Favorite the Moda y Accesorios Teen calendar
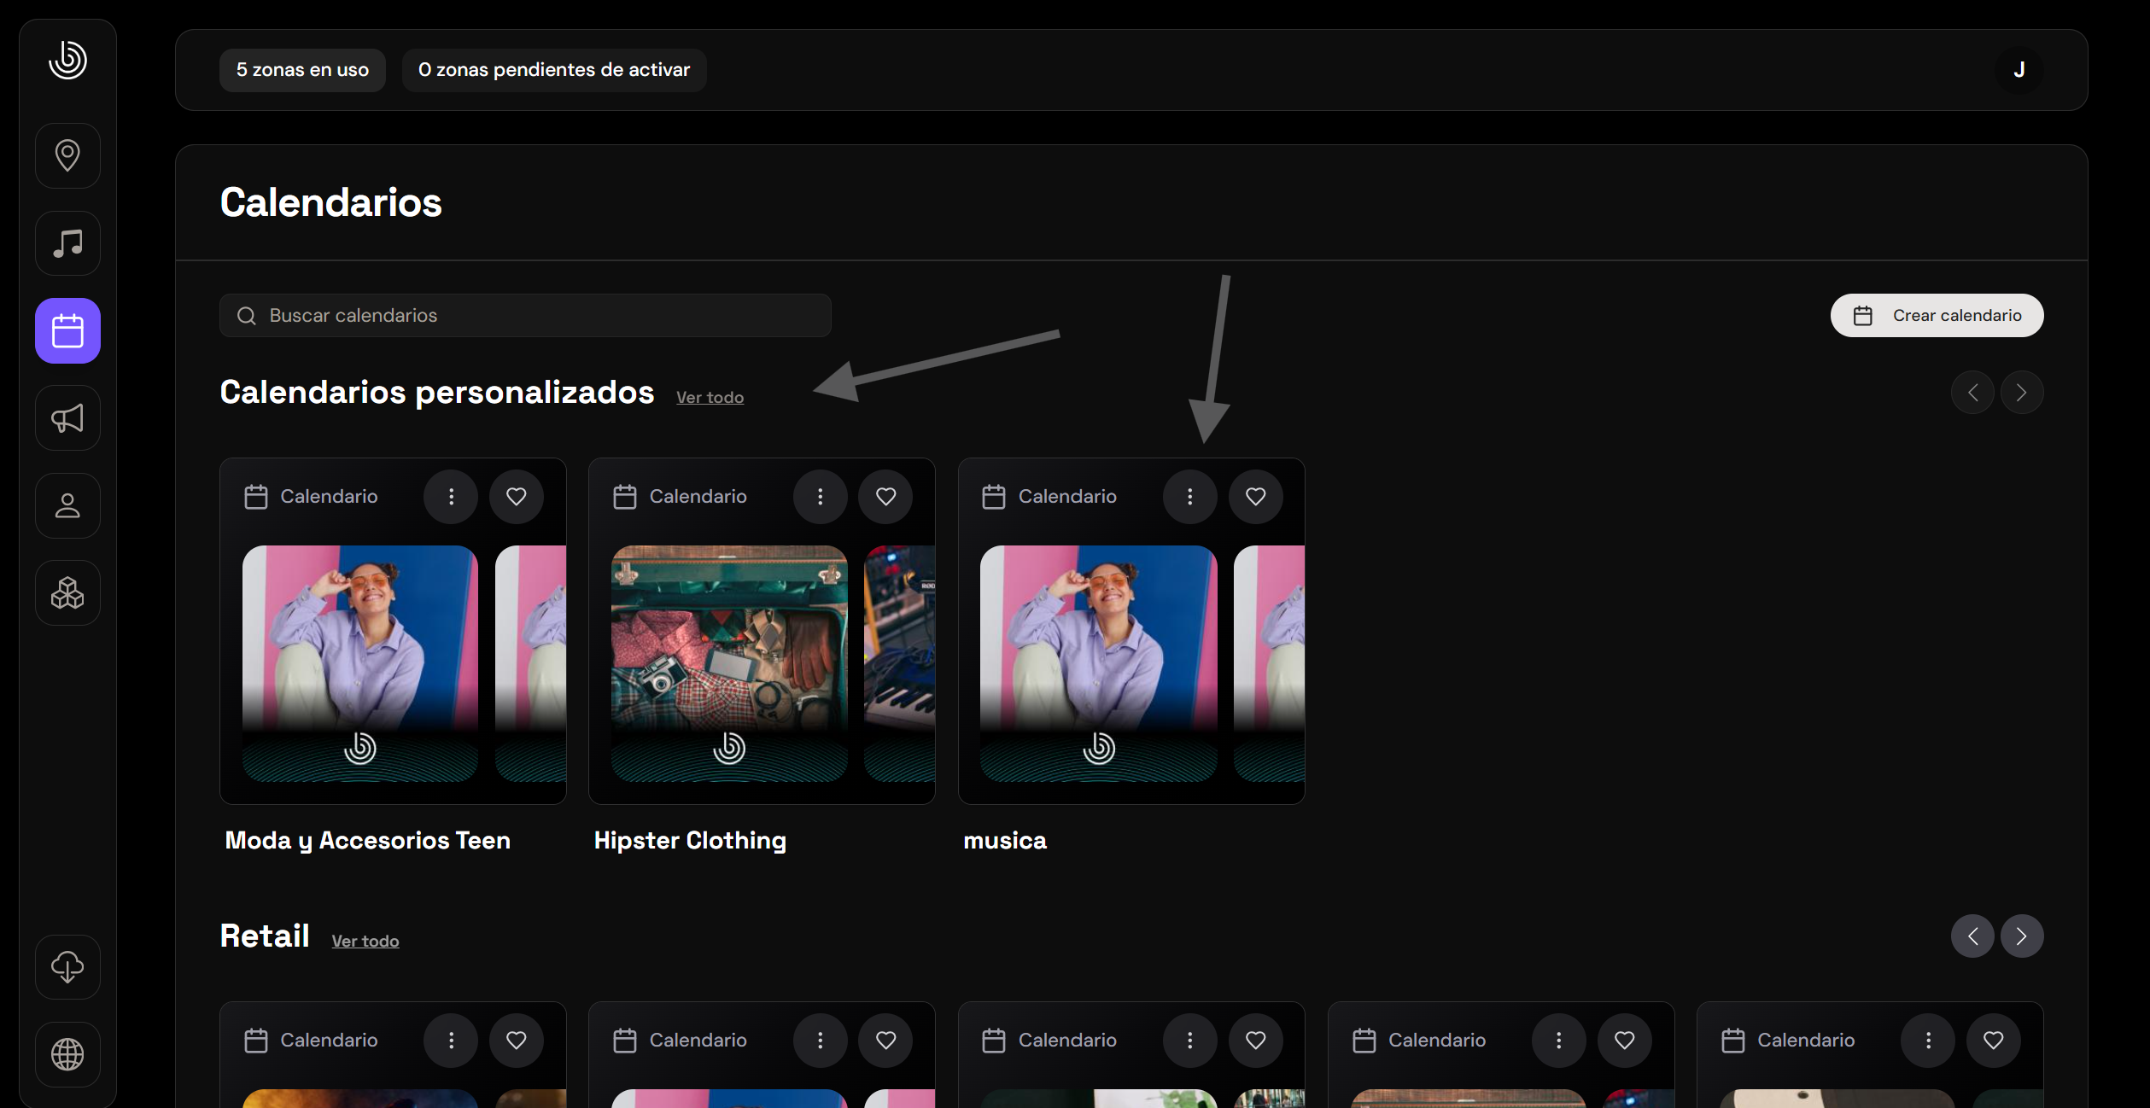2150x1108 pixels. tap(516, 496)
